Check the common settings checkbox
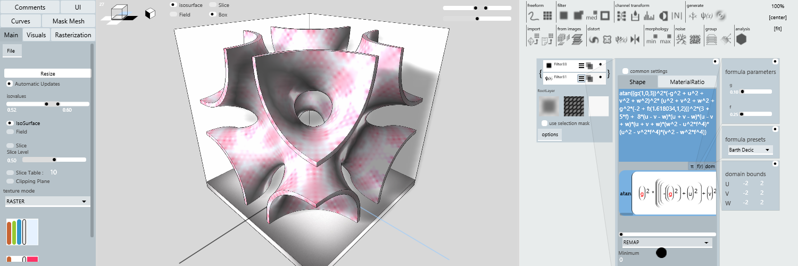The height and width of the screenshot is (266, 798). [x=625, y=71]
